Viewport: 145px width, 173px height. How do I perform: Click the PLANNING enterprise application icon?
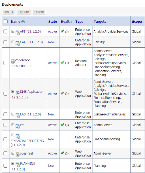coord(18,165)
